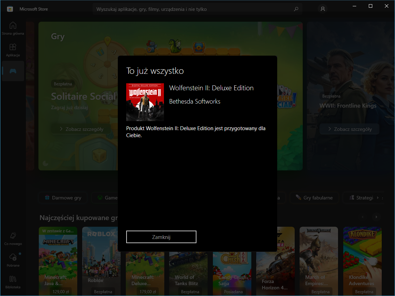Open the Minecraft: Java & Bedrock card
395x296 pixels.
(x=58, y=261)
